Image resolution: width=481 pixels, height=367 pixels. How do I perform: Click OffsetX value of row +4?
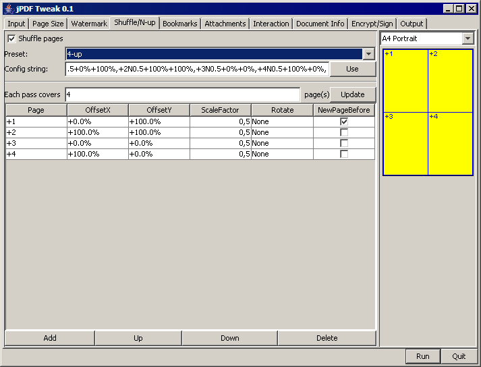(x=98, y=154)
